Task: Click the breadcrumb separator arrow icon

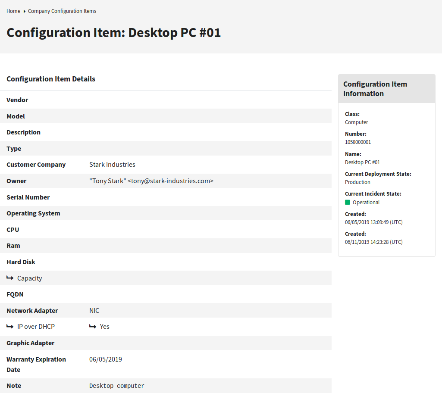Action: [x=25, y=11]
